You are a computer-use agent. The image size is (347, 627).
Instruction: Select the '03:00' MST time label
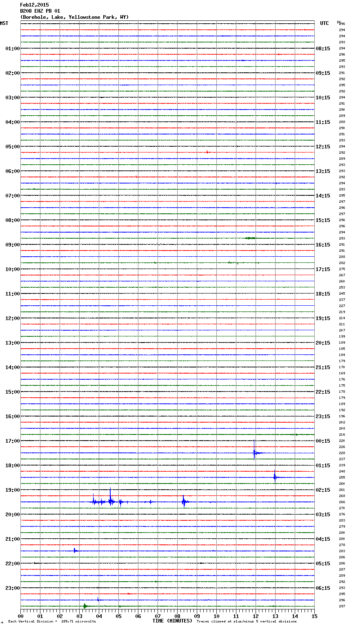click(13, 98)
